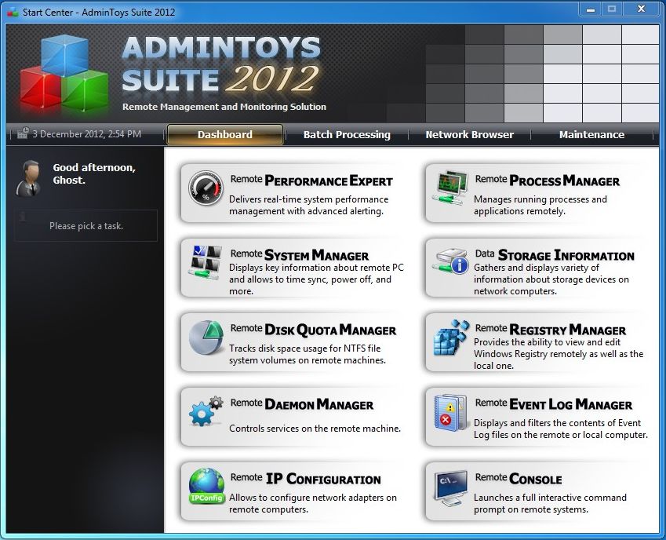The width and height of the screenshot is (666, 540).
Task: Close the AdminToys Suite window
Action: (x=642, y=9)
